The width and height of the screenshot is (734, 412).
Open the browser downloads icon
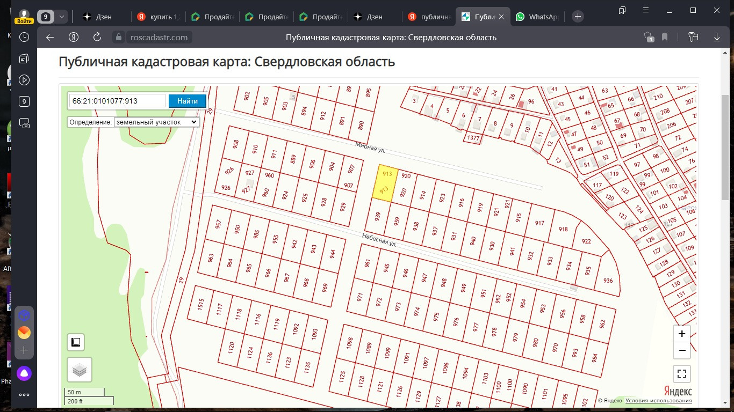(x=717, y=37)
